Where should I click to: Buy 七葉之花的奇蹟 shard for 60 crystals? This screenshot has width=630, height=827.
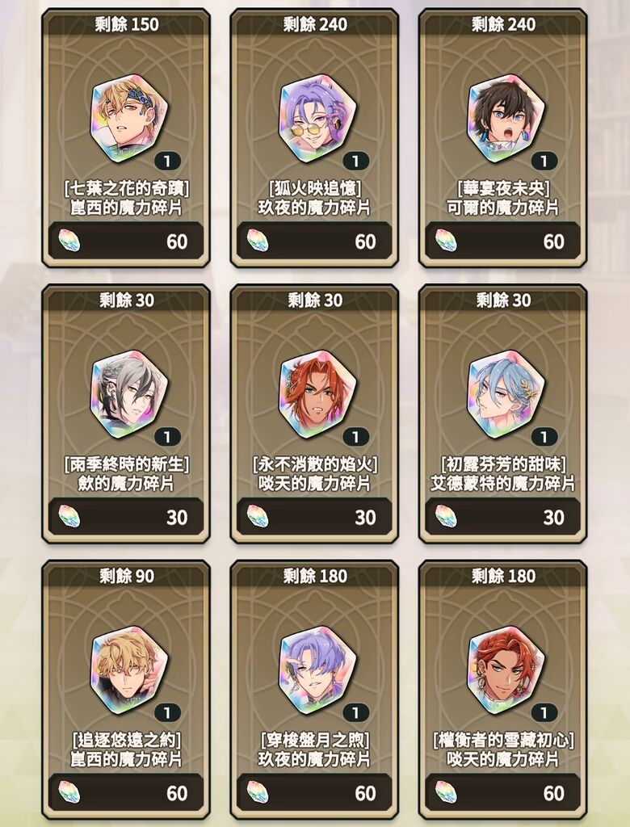(x=126, y=241)
